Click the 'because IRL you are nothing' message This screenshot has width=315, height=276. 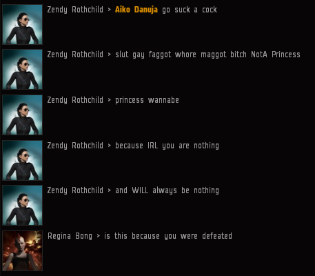[x=167, y=146]
